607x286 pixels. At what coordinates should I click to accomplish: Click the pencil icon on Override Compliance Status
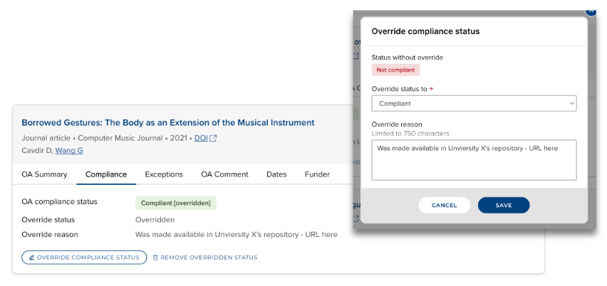(x=30, y=258)
